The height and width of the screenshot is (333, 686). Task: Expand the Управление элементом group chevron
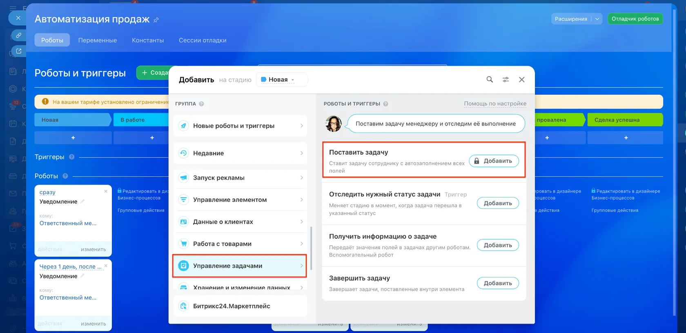[x=302, y=200]
